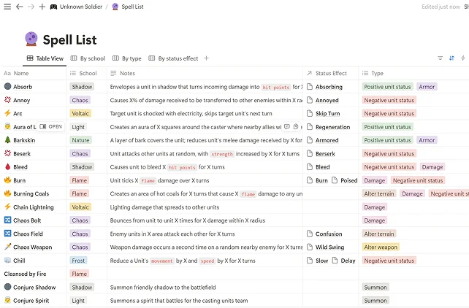Add a new page with plus icon
Screen dimensions: 469x308
[42, 7]
